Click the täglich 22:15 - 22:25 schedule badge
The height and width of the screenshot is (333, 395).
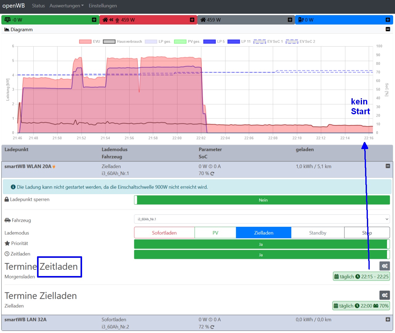(x=361, y=277)
